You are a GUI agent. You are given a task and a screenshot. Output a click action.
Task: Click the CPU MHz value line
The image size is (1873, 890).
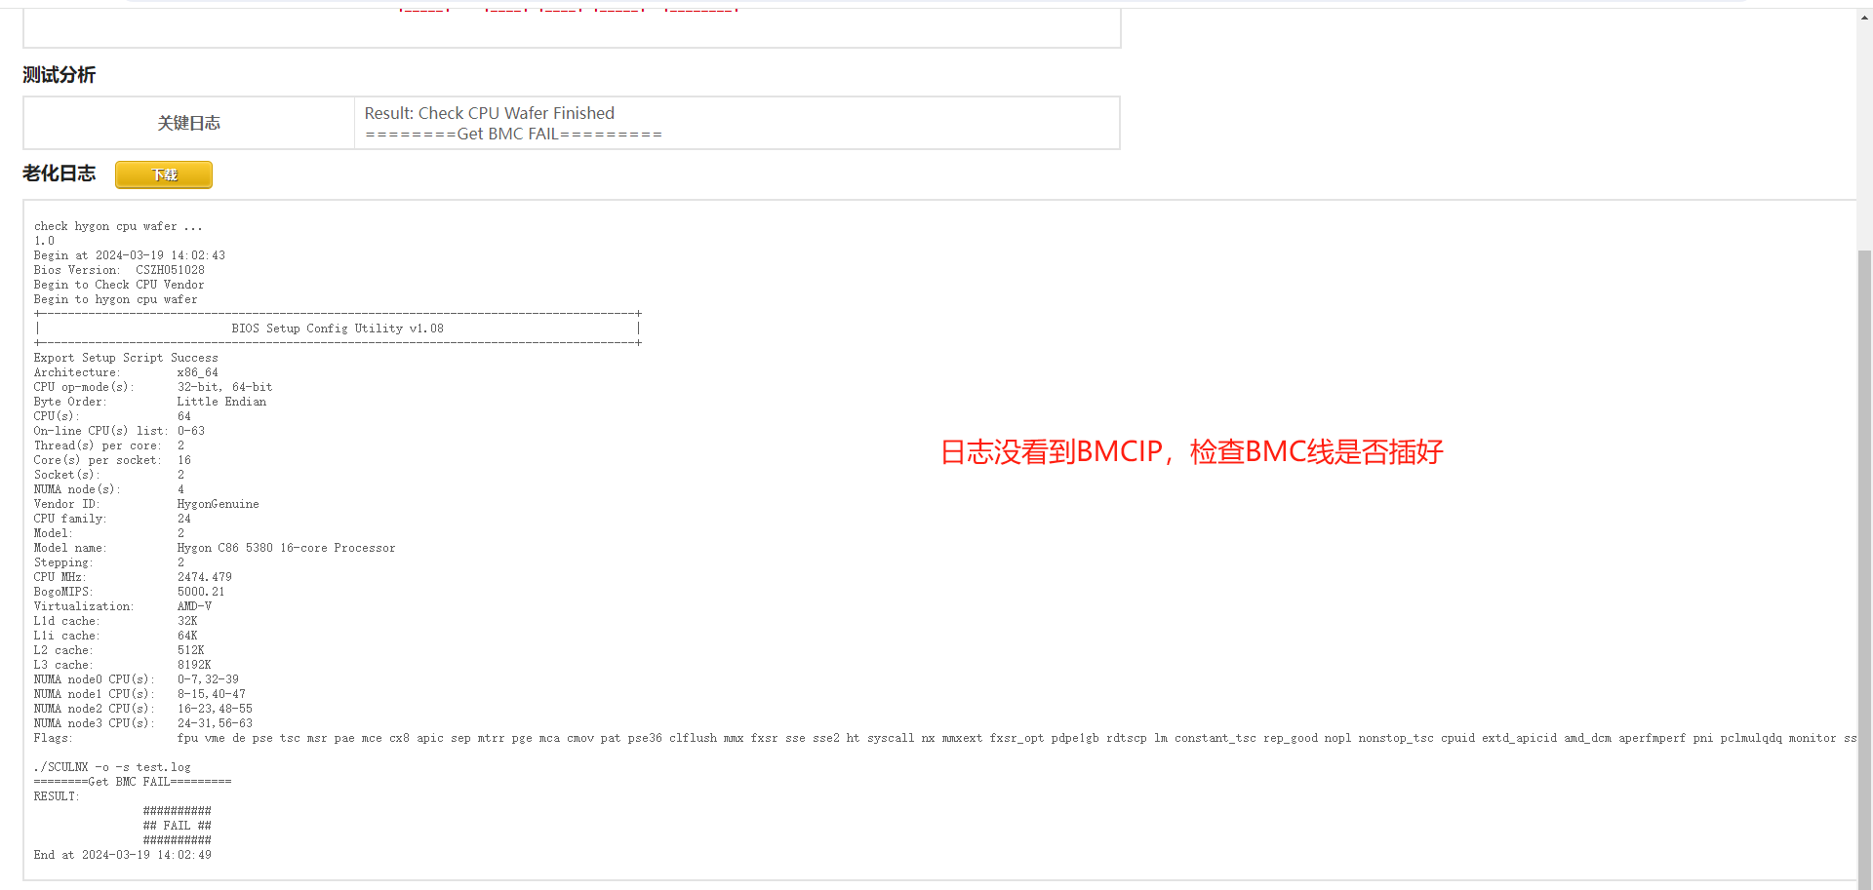[132, 577]
